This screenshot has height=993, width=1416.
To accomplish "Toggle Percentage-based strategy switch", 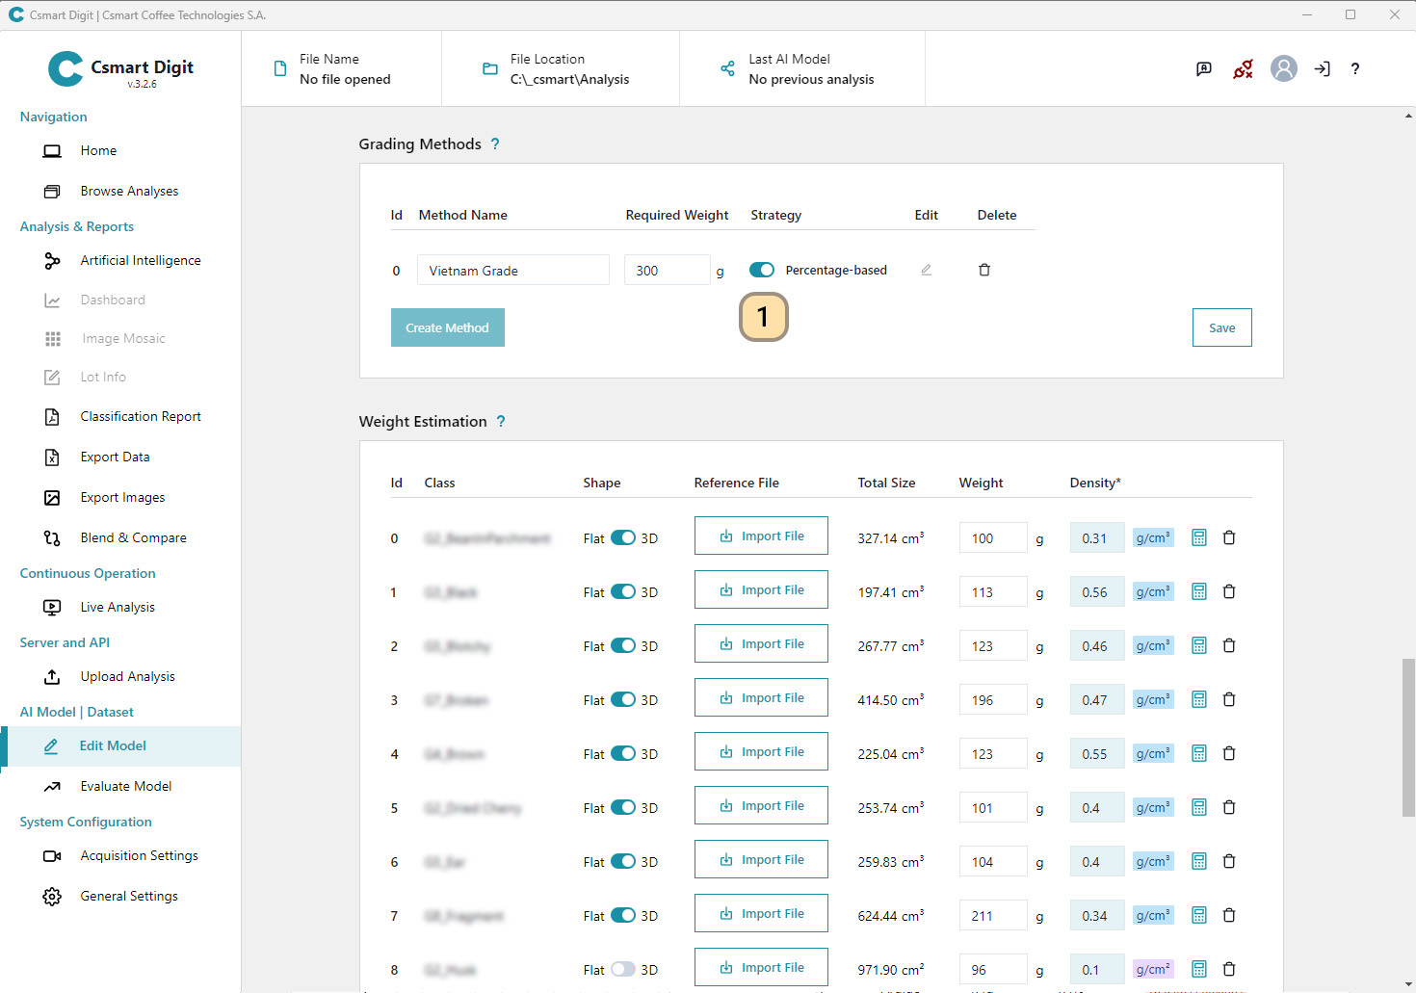I will click(762, 270).
